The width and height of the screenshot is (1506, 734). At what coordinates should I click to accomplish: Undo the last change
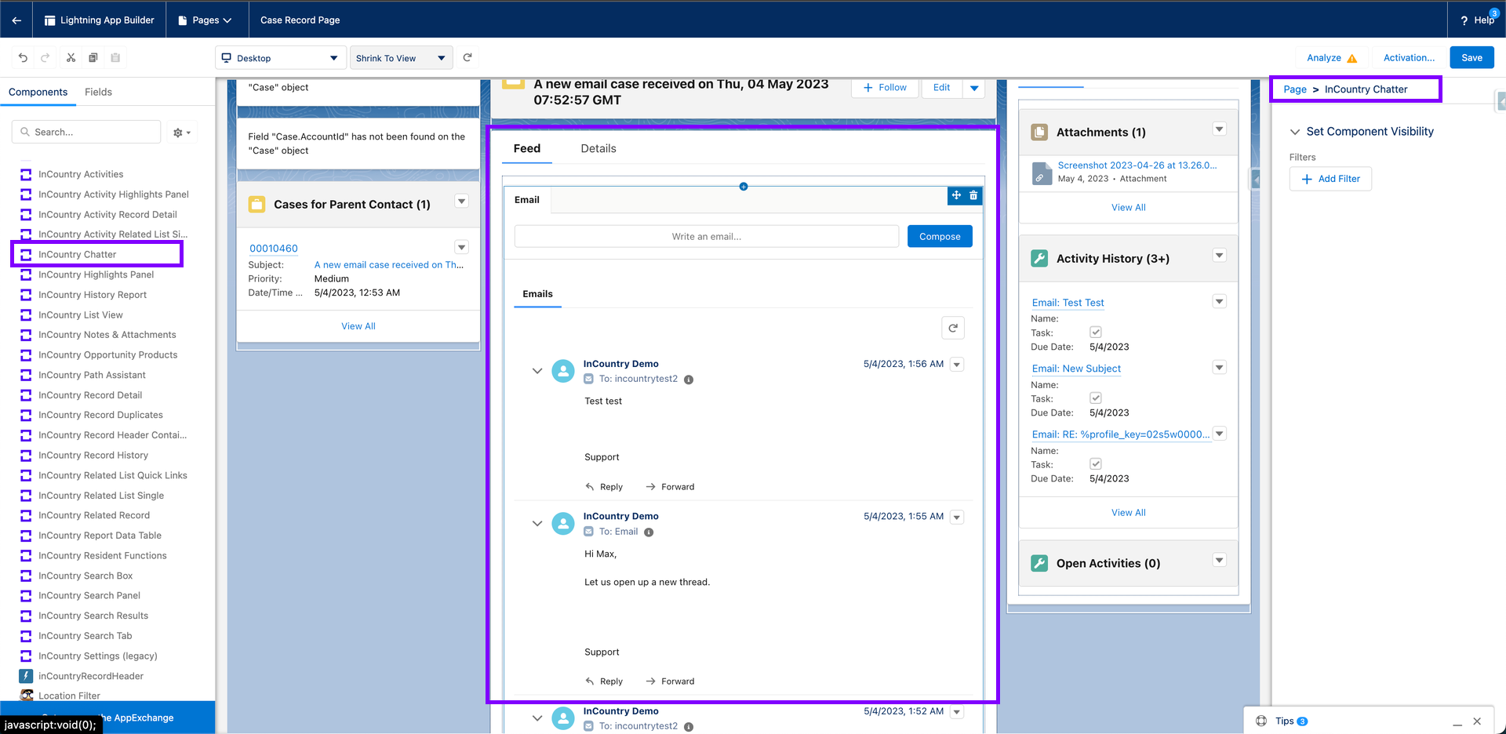click(22, 57)
